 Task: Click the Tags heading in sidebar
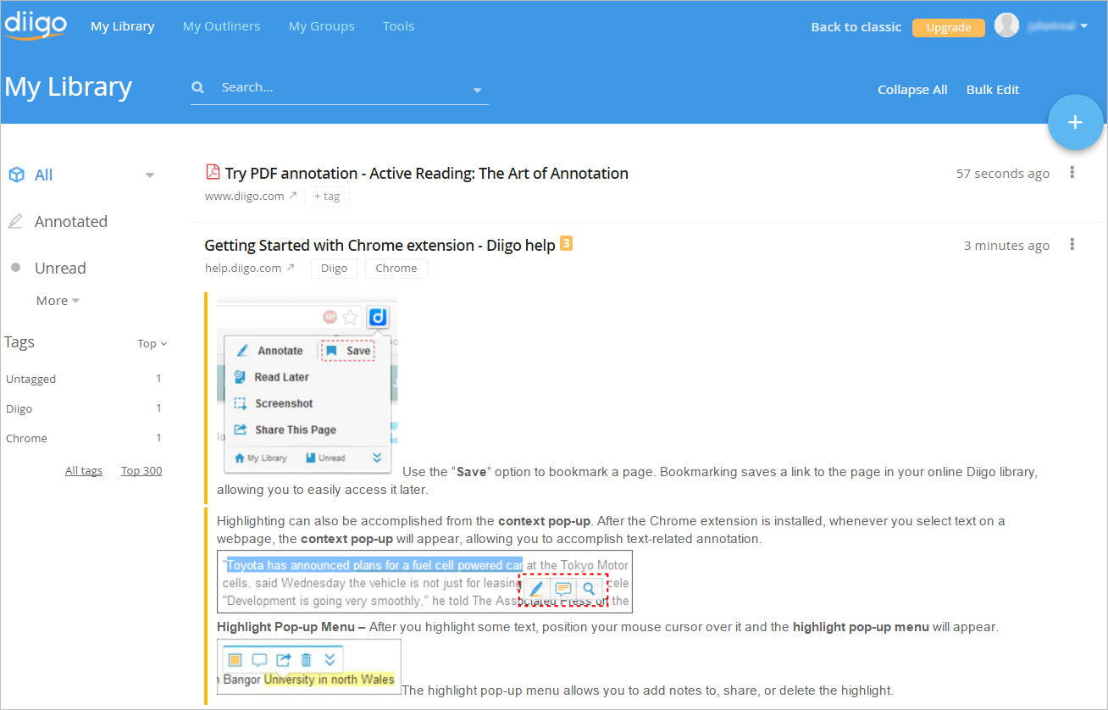19,342
